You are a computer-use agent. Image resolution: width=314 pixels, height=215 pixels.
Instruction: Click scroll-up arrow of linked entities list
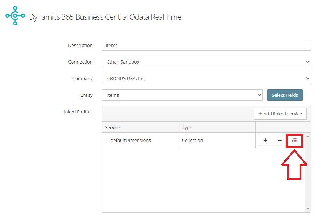click(308, 136)
